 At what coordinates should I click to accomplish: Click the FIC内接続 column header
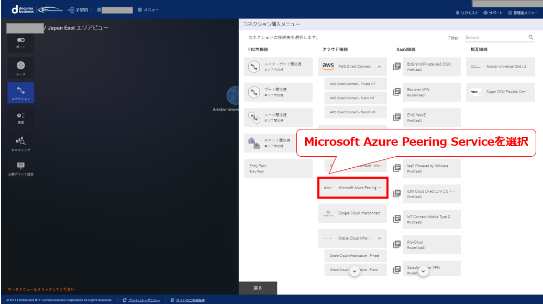click(x=258, y=50)
